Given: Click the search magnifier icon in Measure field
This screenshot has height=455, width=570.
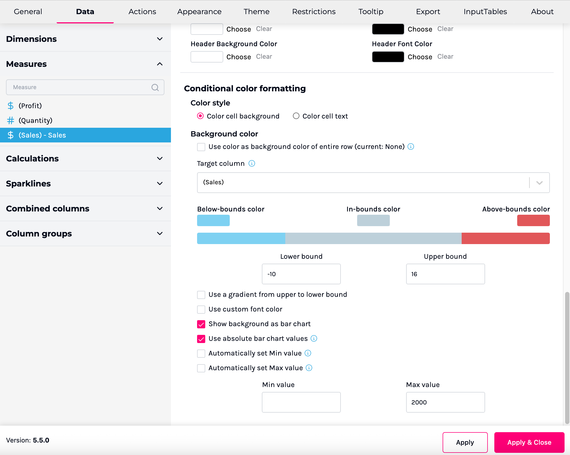Looking at the screenshot, I should [x=155, y=87].
